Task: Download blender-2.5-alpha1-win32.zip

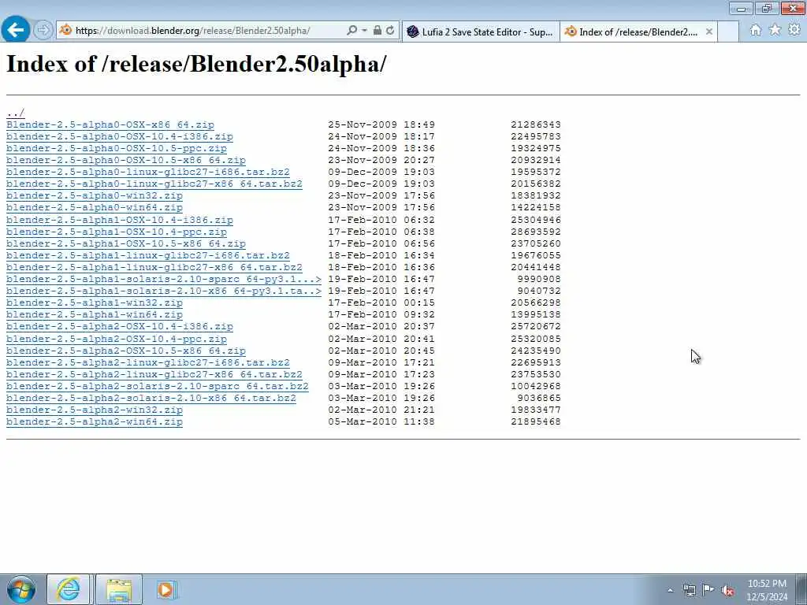Action: (x=95, y=302)
